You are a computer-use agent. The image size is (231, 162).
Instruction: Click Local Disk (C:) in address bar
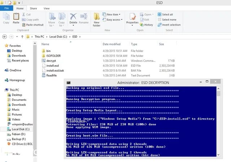[x=58, y=37]
